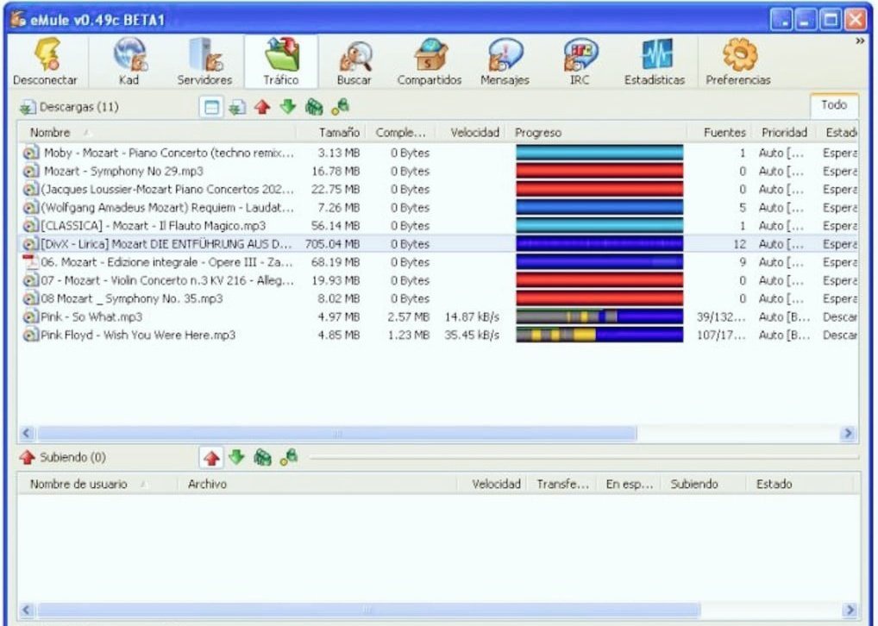878x626 pixels.
Task: Select Moby - Mozart Piano Concerto download
Action: point(438,153)
